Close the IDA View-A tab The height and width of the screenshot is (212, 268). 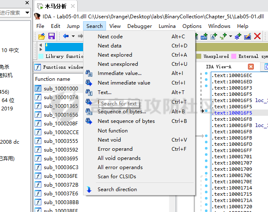(x=251, y=67)
